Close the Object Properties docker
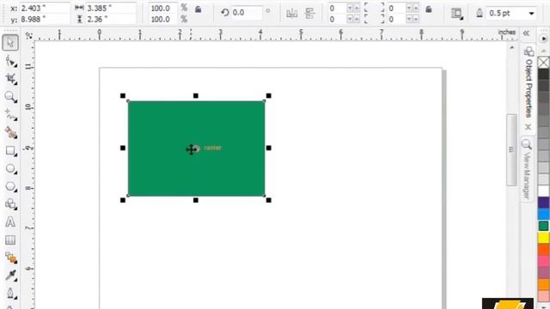The width and height of the screenshot is (550, 309). [529, 127]
